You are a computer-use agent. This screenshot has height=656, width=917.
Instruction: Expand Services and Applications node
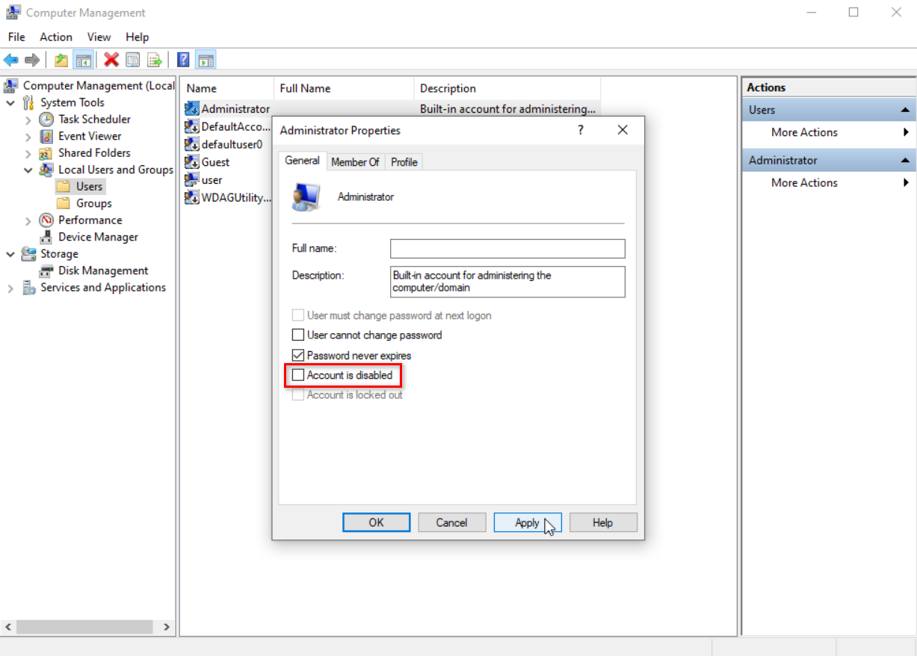[x=10, y=288]
